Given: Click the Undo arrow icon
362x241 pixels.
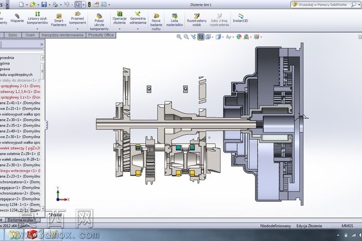Looking at the screenshot, I should pyautogui.click(x=66, y=5).
